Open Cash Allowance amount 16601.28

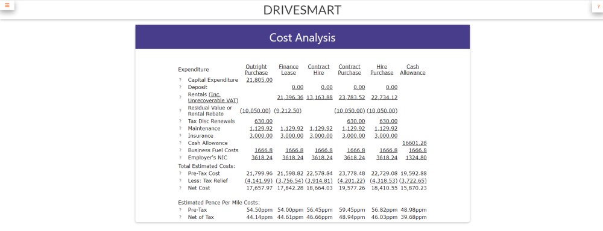tap(415, 143)
